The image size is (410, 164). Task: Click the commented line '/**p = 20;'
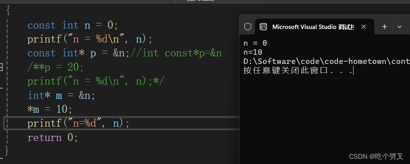tap(55, 68)
